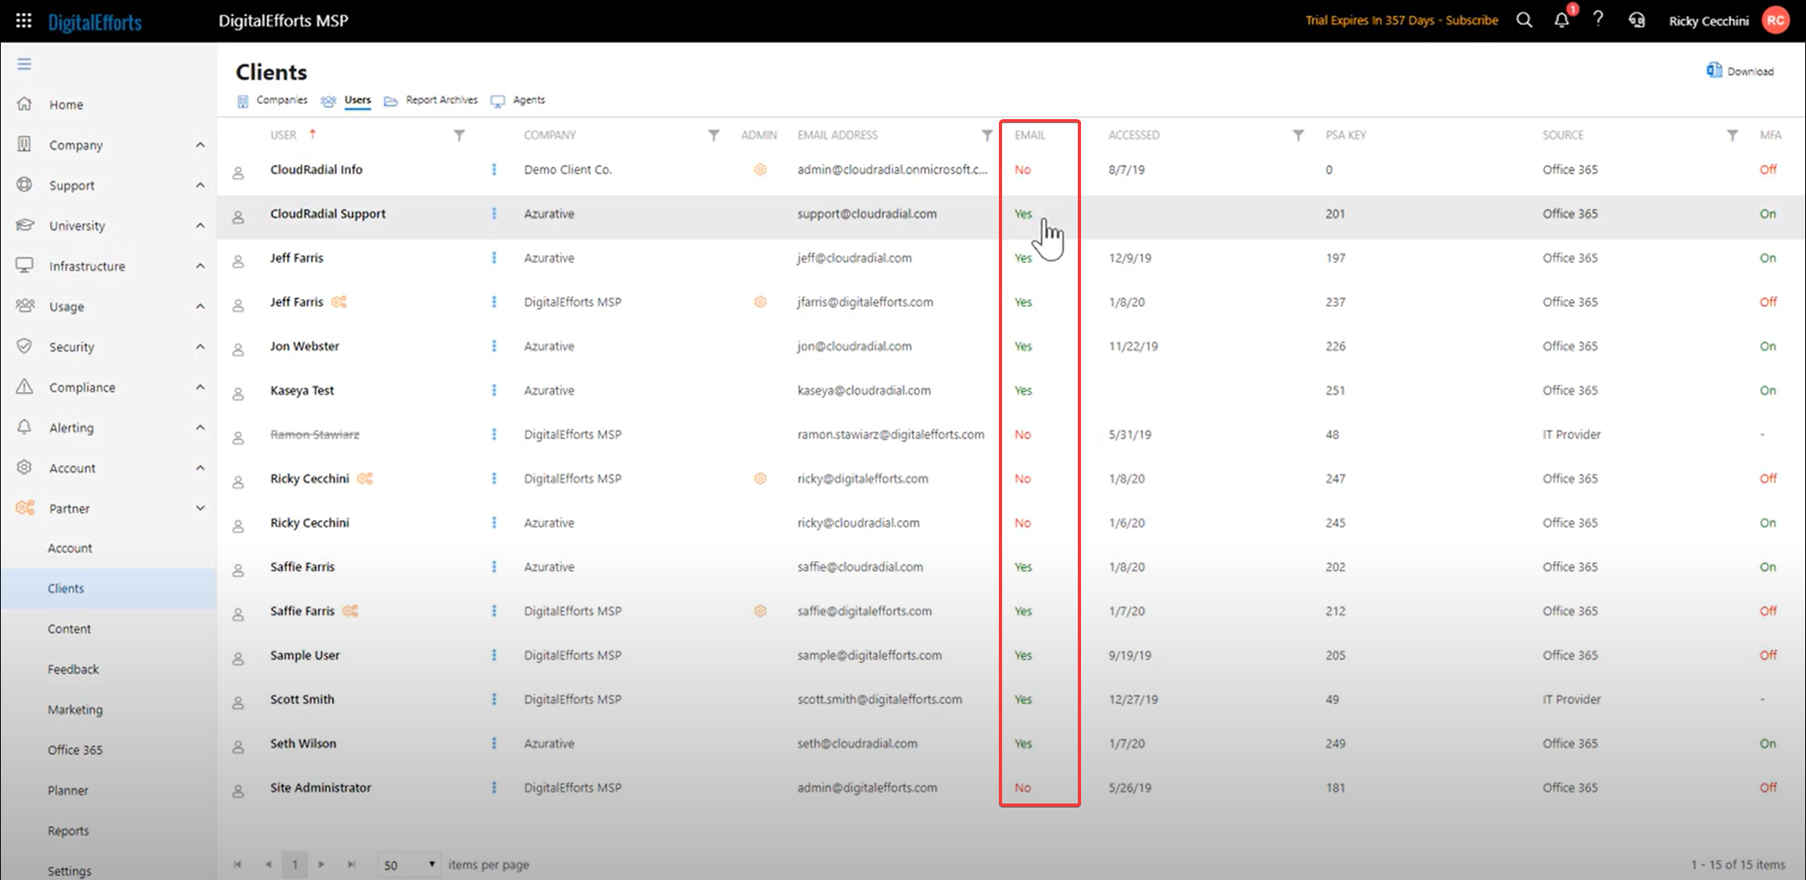Open Planner under Partner

(x=68, y=790)
